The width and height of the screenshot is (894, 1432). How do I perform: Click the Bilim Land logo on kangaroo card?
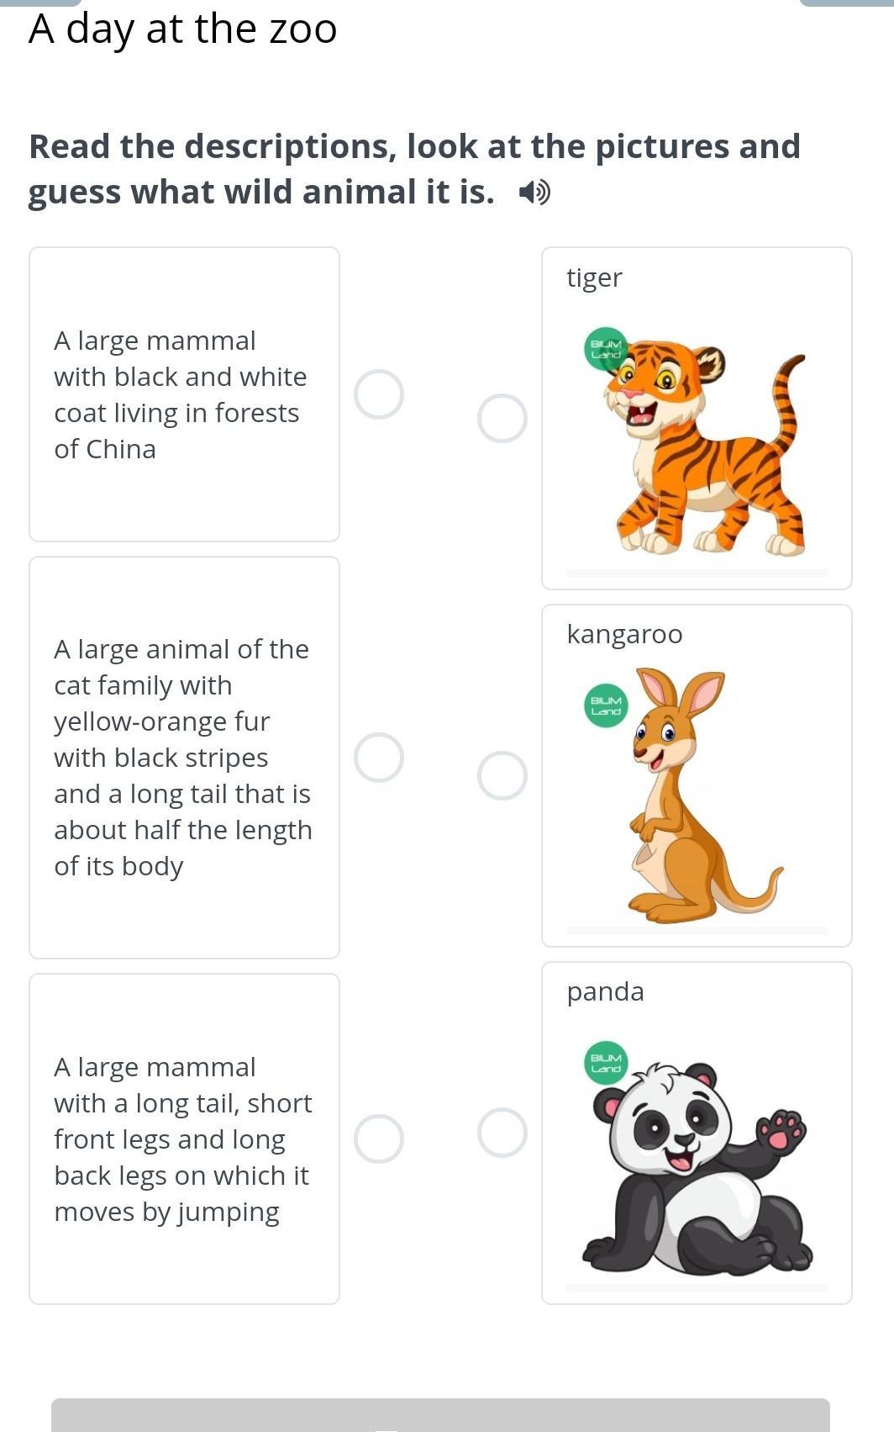[606, 705]
